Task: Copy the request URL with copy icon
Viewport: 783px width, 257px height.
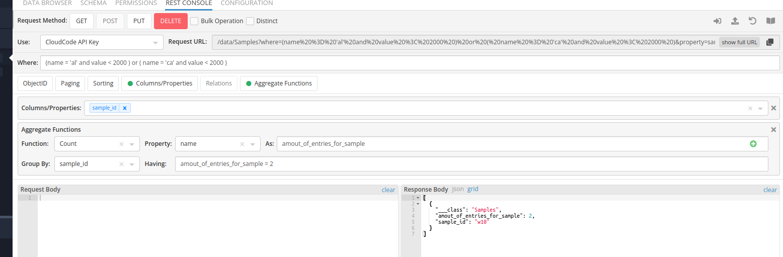Action: (769, 42)
